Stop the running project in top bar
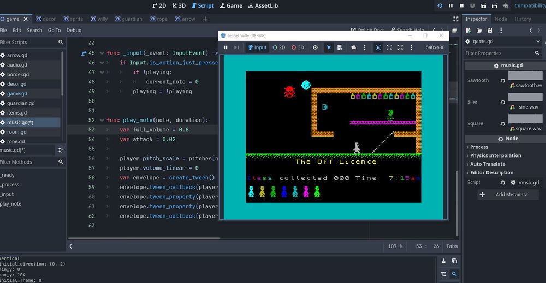The image size is (546, 283). pos(461,5)
